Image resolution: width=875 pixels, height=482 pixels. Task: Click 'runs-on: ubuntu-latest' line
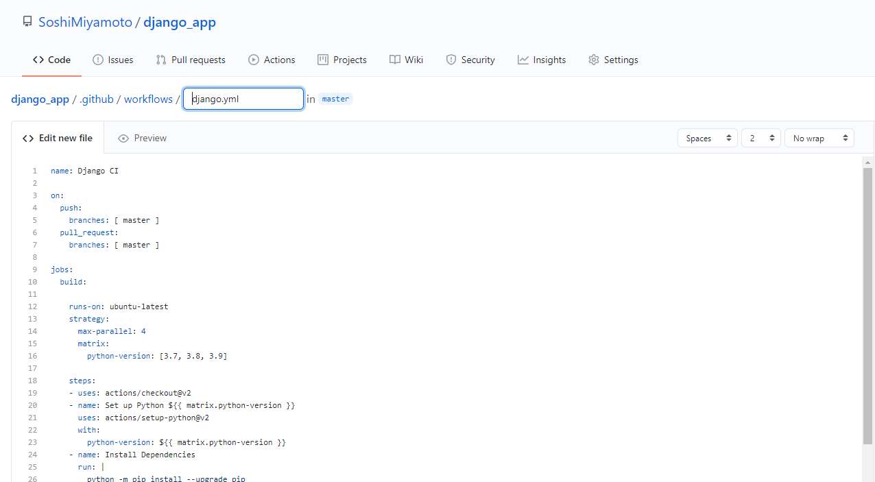[119, 306]
